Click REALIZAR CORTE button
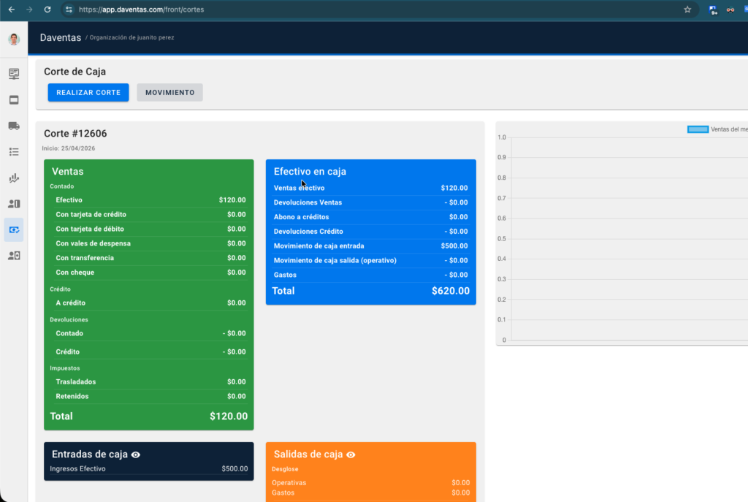 (88, 93)
